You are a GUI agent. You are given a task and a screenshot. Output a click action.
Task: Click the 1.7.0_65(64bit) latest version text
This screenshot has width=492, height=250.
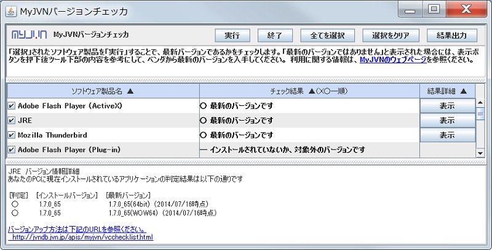click(x=159, y=204)
